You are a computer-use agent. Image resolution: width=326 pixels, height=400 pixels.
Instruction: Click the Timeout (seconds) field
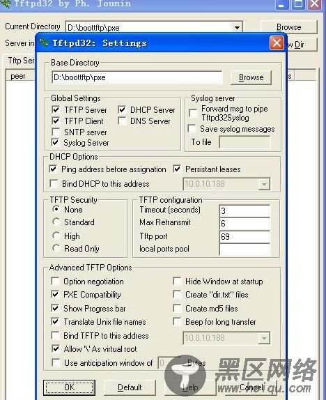(244, 210)
